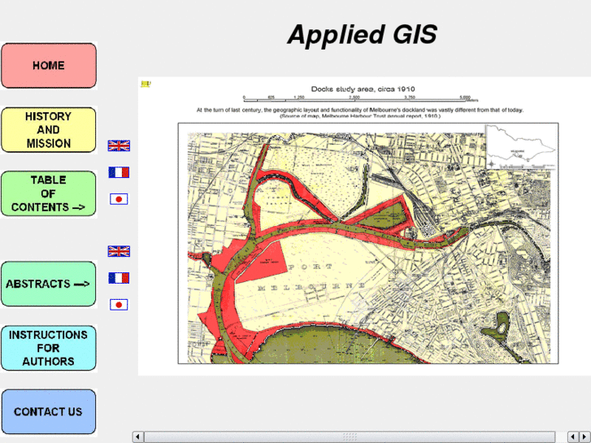Click the ABSTRACTS button

(x=49, y=284)
